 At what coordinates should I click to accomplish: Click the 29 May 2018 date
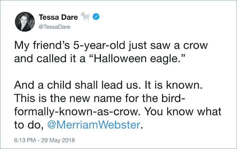click(x=58, y=140)
